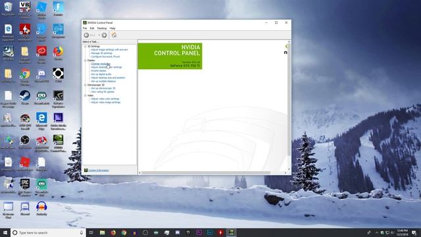Select the OBS Studio desktop shortcut
This screenshot has height=237, width=421.
[x=25, y=142]
